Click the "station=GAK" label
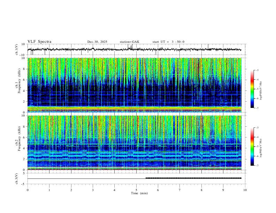The image size is (276, 213). [129, 42]
